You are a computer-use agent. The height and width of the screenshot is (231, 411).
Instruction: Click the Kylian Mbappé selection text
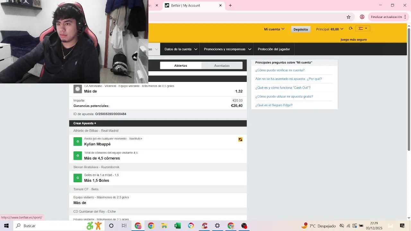tap(97, 144)
